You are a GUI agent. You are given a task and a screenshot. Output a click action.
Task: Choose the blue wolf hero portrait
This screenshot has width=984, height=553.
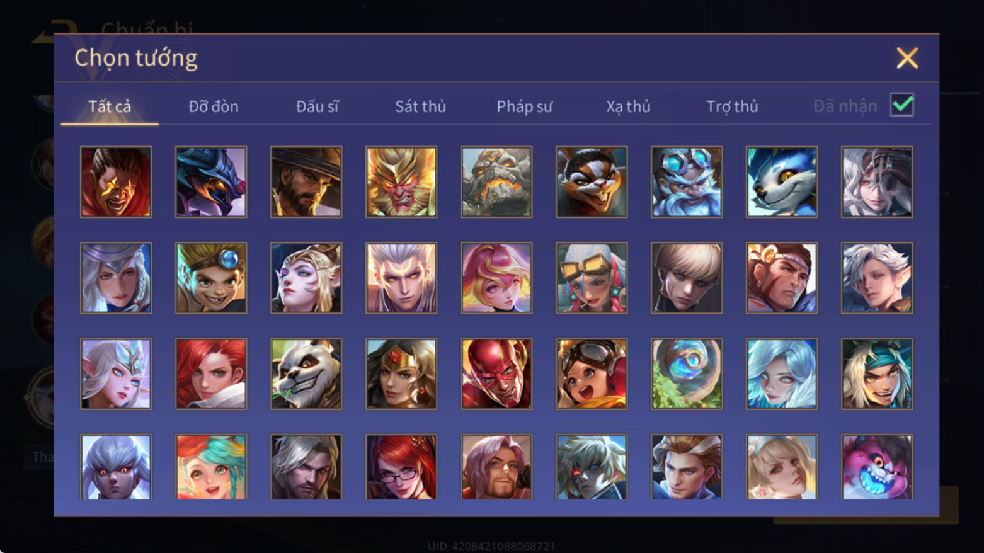point(782,182)
